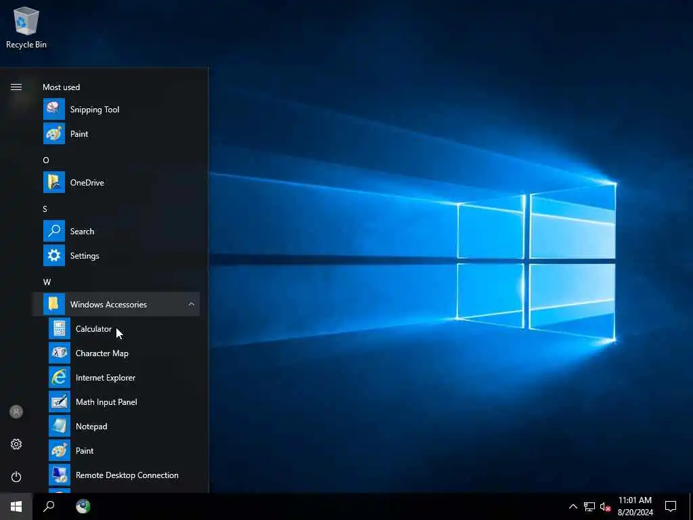Open the network status tray icon
Image resolution: width=693 pixels, height=520 pixels.
coord(589,506)
